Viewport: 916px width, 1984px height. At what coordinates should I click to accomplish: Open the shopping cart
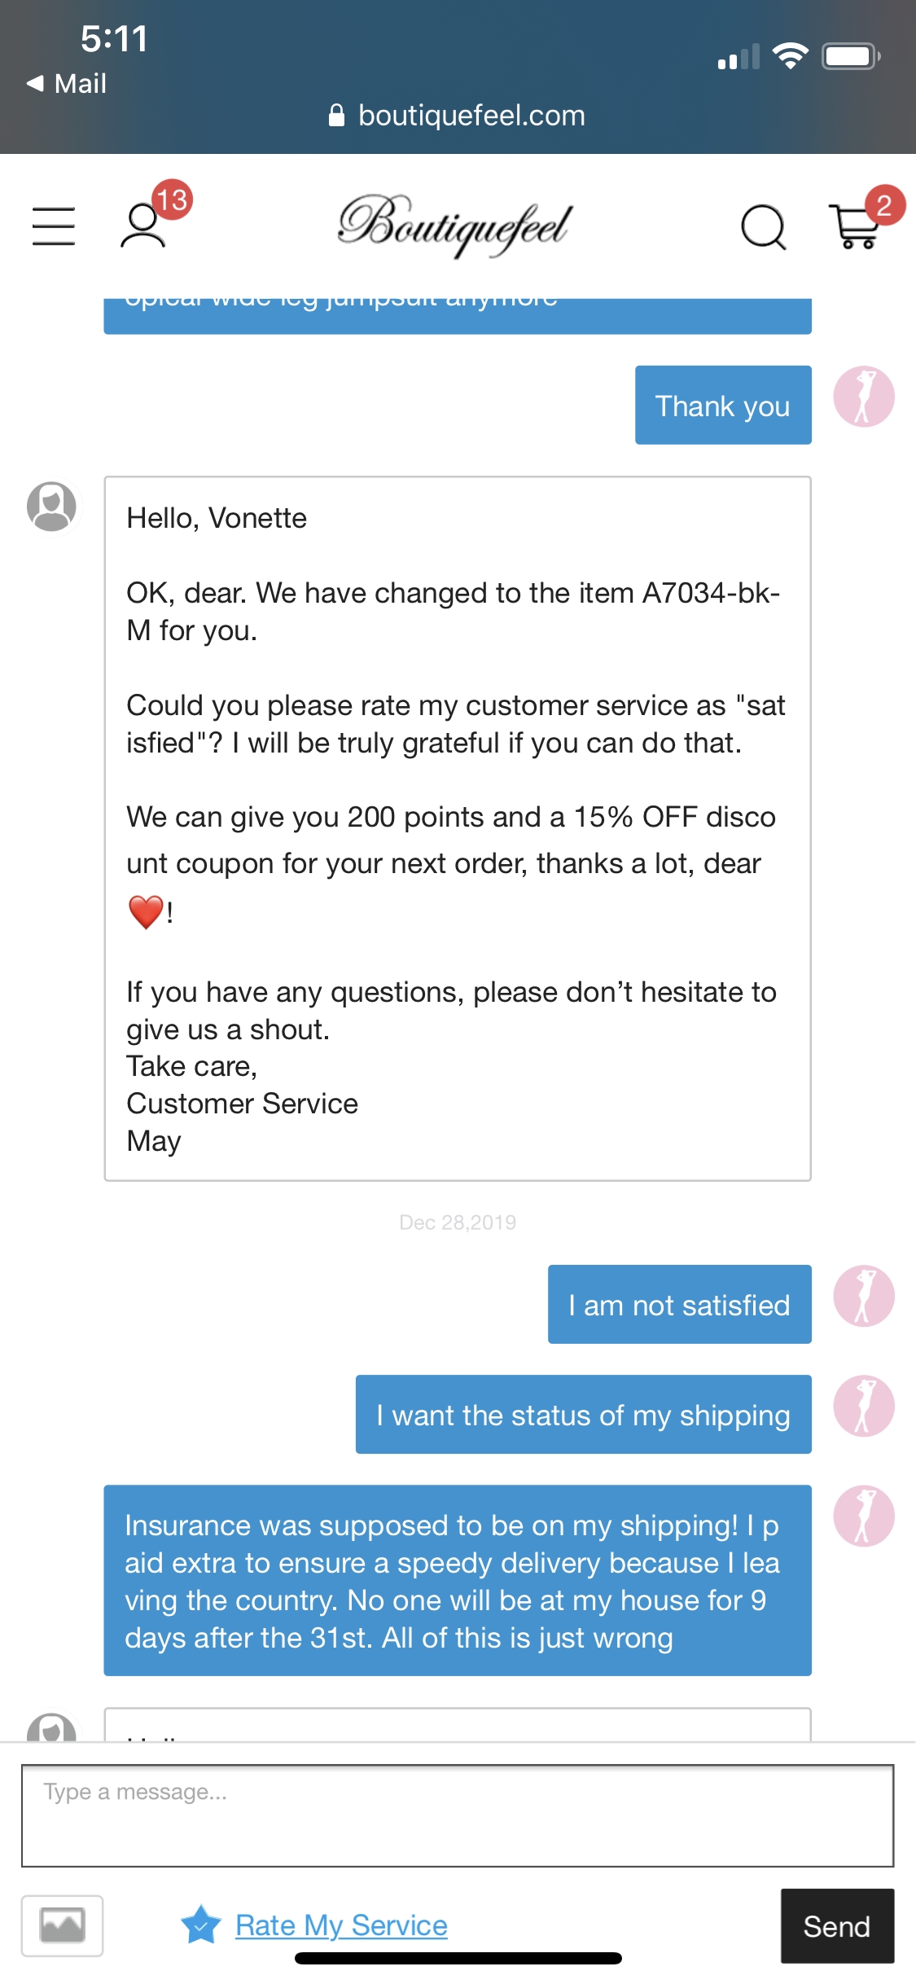coord(854,226)
